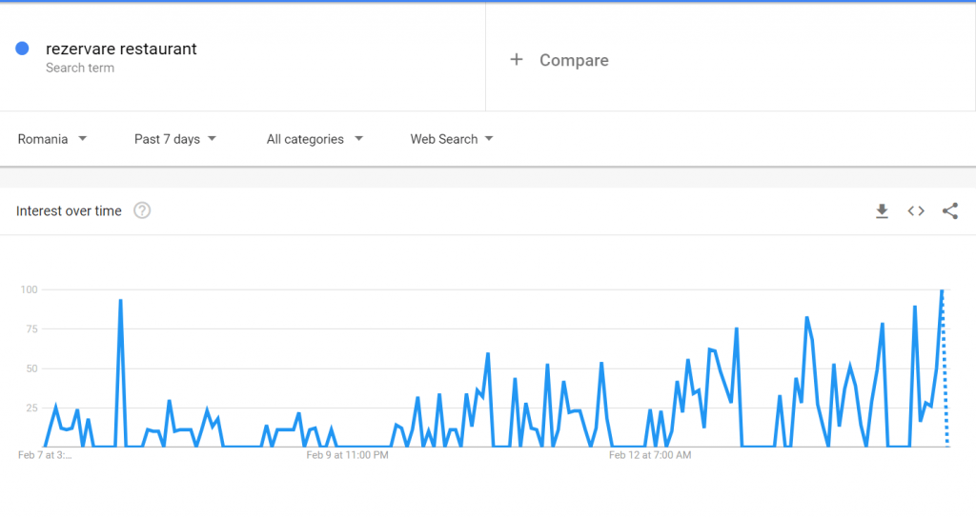This screenshot has height=517, width=976.
Task: Click the Interest over time heading
Action: (69, 211)
